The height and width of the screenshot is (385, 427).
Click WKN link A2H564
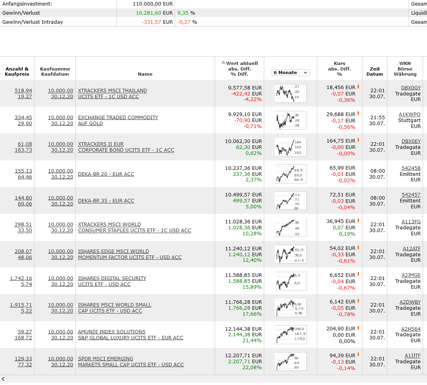[411, 329]
